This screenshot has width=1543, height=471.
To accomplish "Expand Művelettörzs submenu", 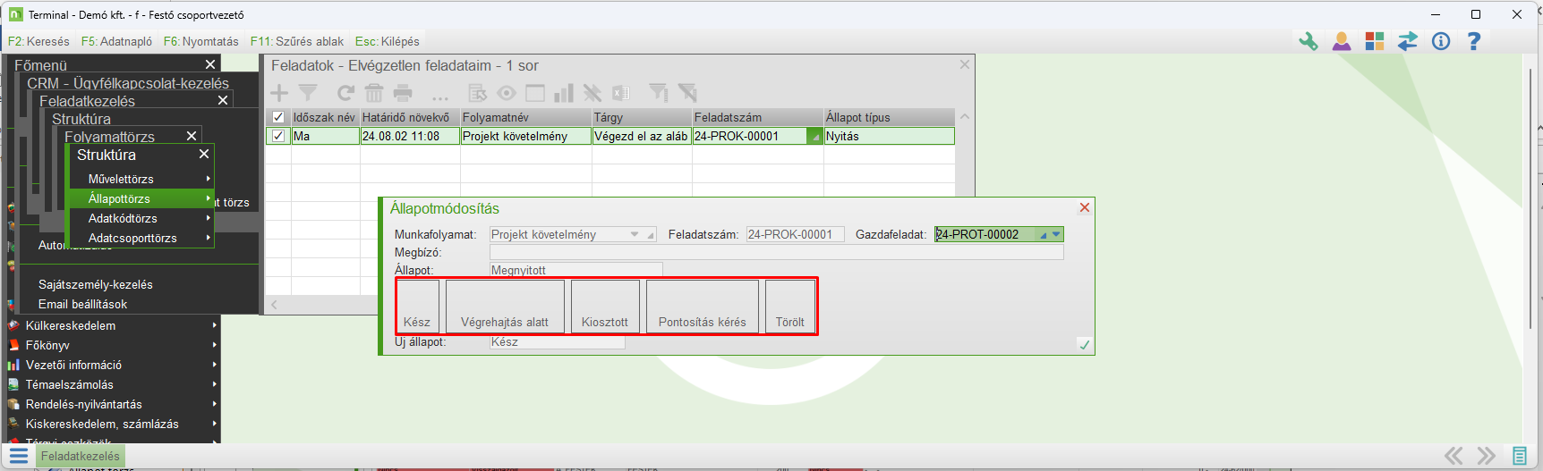I will tap(209, 179).
